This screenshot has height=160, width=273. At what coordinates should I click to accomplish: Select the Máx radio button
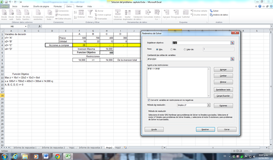click(157, 50)
